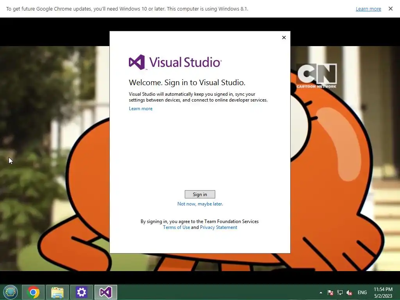
Task: Open the Privacy Statement link
Action: click(218, 227)
